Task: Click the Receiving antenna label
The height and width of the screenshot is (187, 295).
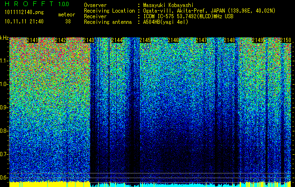Action: point(108,22)
